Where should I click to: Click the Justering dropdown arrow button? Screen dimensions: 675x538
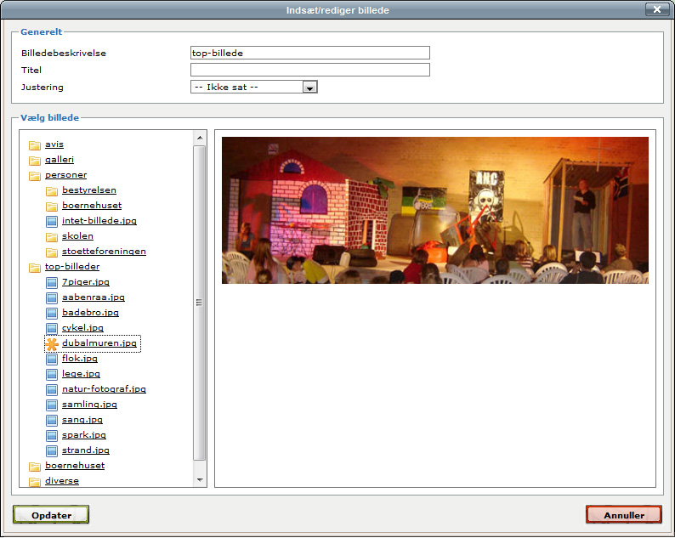coord(309,88)
